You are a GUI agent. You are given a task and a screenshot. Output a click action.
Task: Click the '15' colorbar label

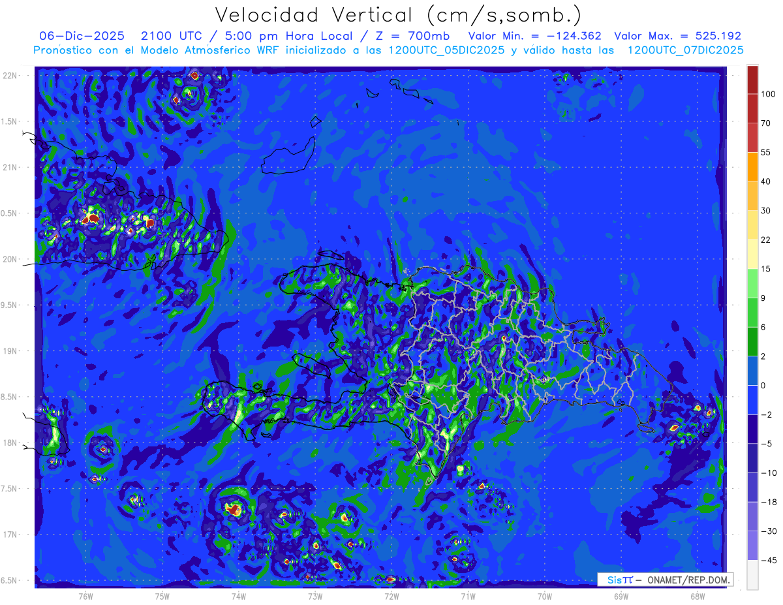click(x=767, y=268)
